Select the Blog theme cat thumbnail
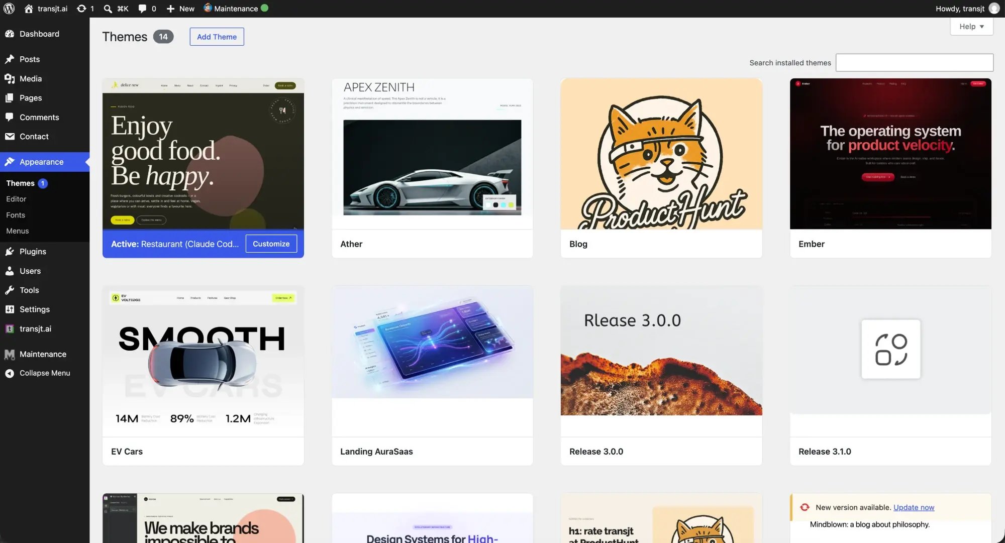1005x543 pixels. pos(661,154)
